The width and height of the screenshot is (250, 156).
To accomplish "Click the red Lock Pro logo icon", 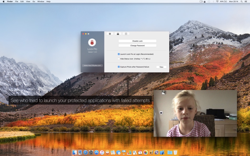I will pyautogui.click(x=92, y=42).
